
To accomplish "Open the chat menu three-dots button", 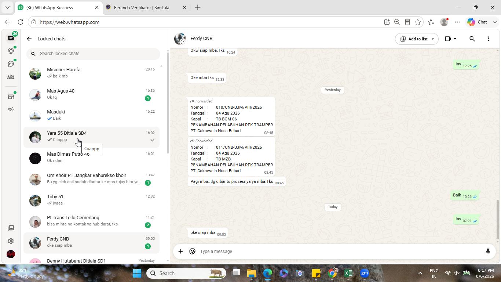I will point(489,39).
